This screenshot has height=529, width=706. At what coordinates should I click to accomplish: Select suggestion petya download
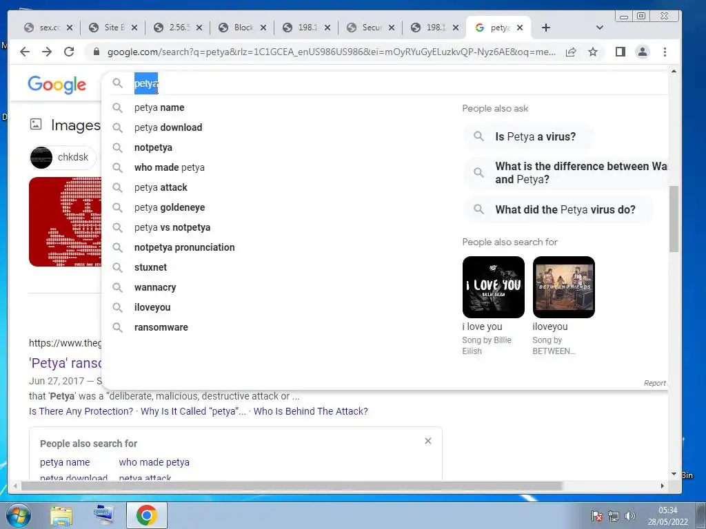[x=168, y=127]
